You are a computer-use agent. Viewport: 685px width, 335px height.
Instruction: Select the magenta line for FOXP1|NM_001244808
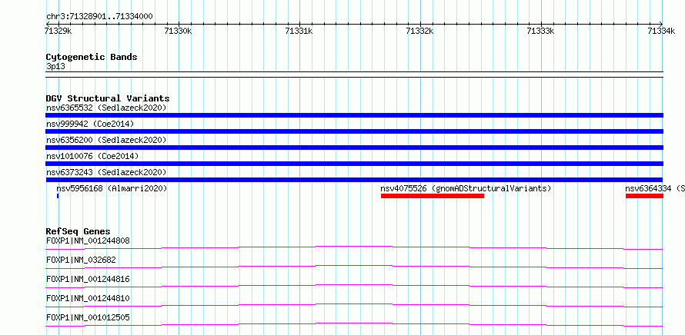pyautogui.click(x=354, y=247)
